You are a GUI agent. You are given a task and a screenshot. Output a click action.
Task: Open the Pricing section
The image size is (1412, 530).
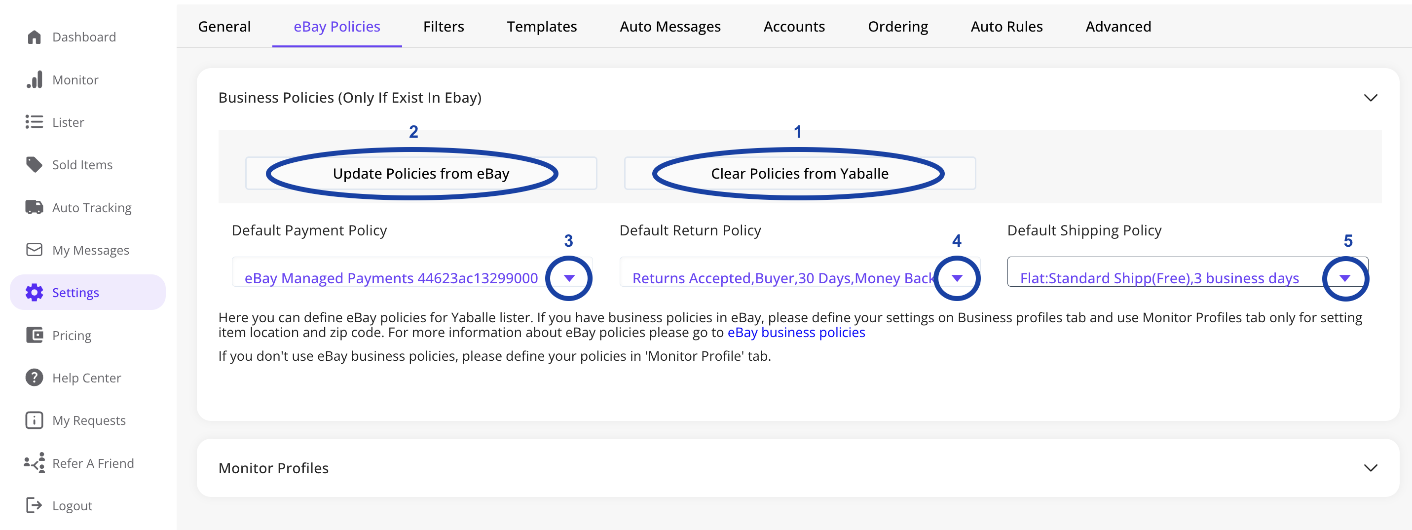[73, 335]
